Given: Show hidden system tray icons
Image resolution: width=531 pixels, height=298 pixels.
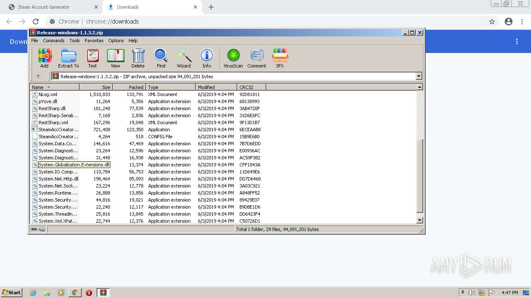Looking at the screenshot, I should (x=463, y=292).
